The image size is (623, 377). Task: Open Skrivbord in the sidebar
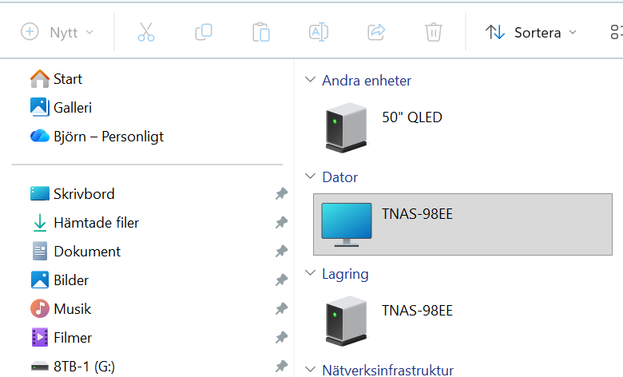(73, 194)
